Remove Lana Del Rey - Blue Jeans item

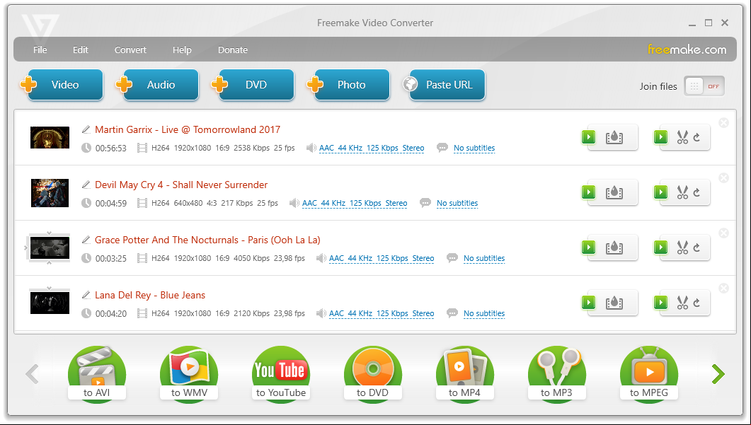pyautogui.click(x=723, y=288)
